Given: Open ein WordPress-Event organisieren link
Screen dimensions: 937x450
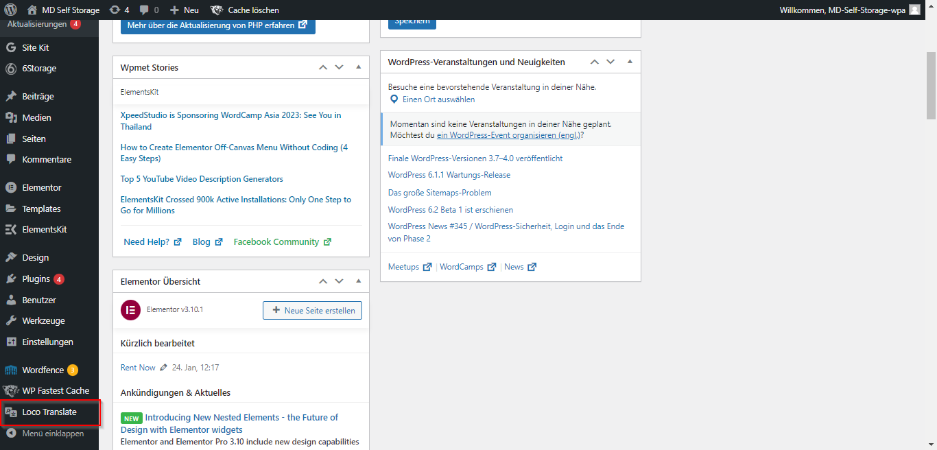Looking at the screenshot, I should (508, 136).
